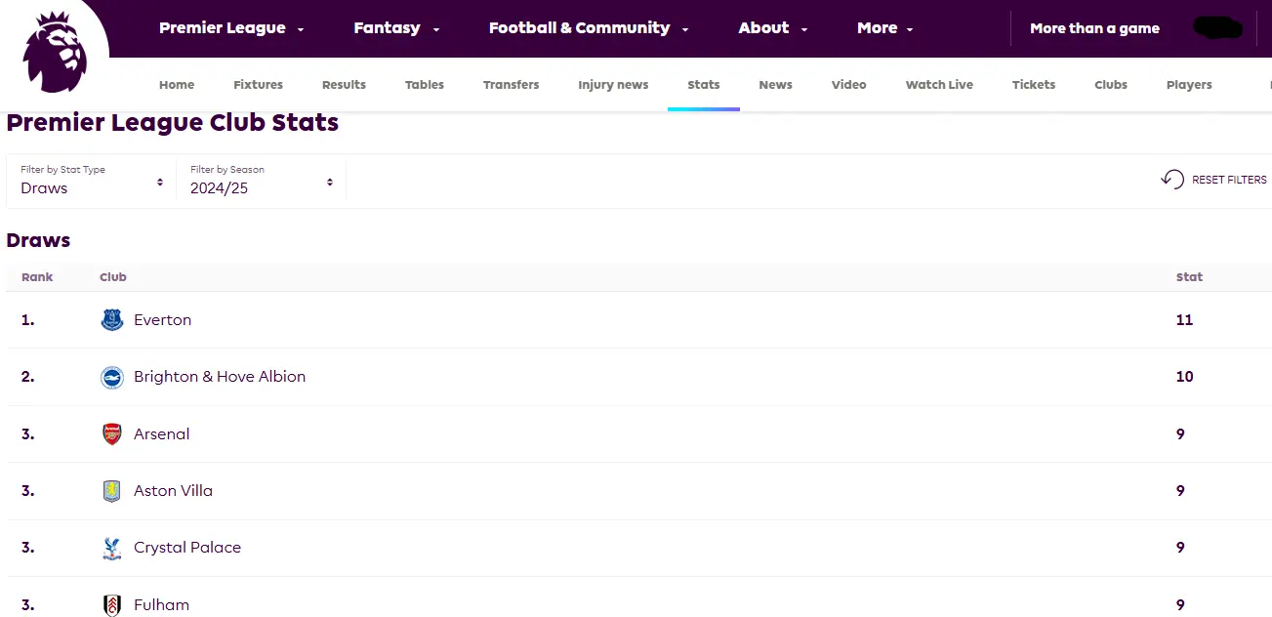Open the Everton club name link
The image size is (1272, 617).
click(x=162, y=320)
